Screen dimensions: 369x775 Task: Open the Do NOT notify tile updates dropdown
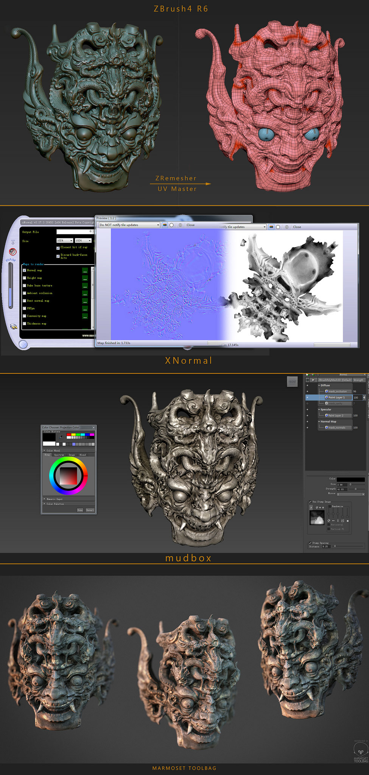129,225
